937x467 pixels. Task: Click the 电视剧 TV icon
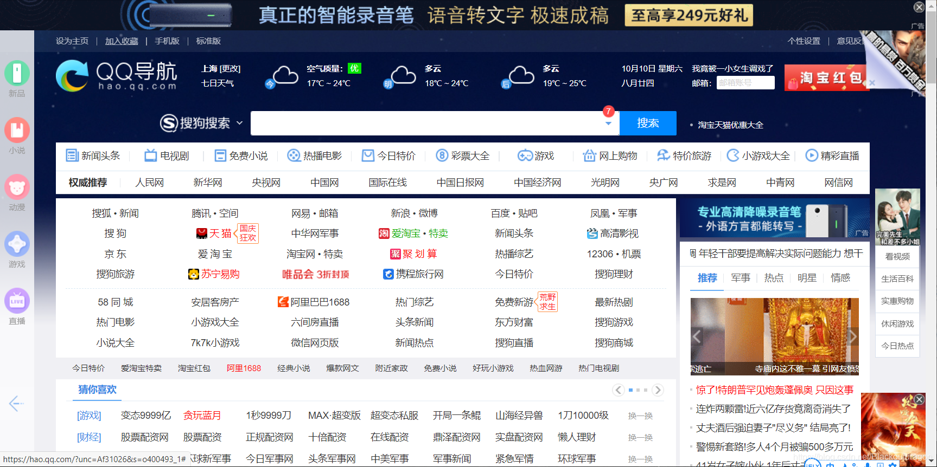(x=150, y=155)
